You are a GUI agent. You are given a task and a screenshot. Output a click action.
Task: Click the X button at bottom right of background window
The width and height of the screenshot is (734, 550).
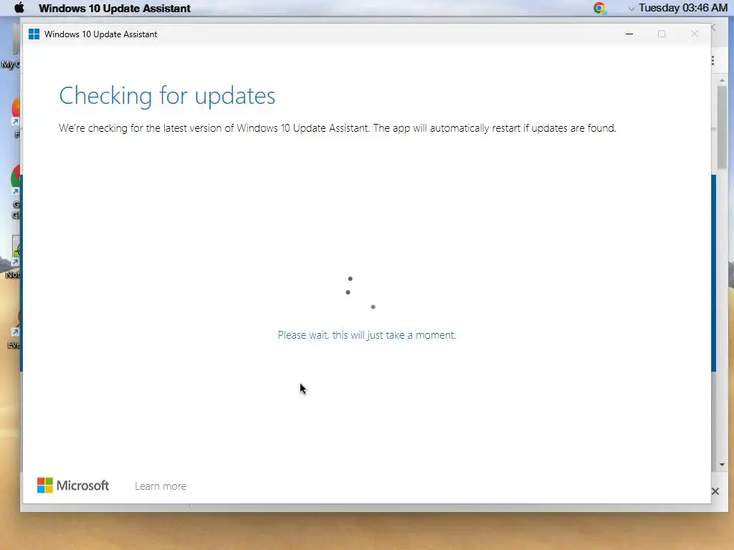coord(715,491)
